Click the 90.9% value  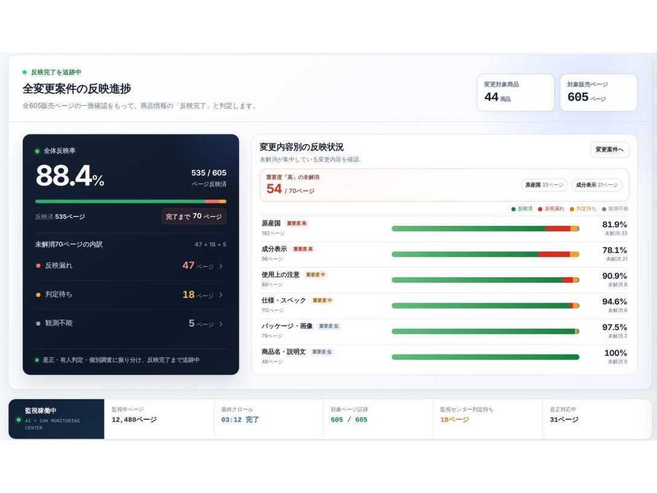(614, 276)
